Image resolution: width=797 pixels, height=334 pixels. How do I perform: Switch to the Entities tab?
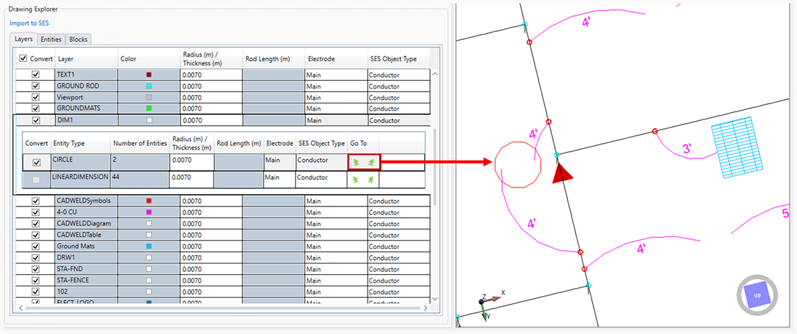[x=51, y=39]
